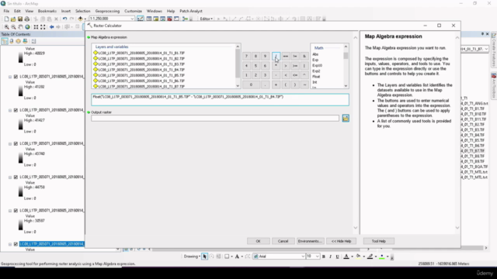Screen dimensions: 497x279
Task: Open the Arial font dropdown
Action: click(303, 257)
